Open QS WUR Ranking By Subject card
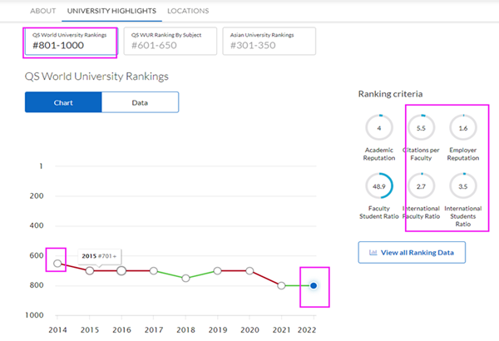499x341 pixels. coord(170,41)
